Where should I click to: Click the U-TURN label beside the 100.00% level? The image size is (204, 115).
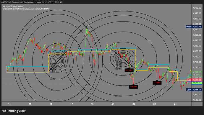click(129, 70)
